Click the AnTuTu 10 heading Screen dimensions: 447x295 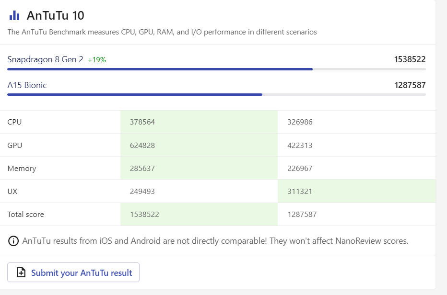(55, 15)
